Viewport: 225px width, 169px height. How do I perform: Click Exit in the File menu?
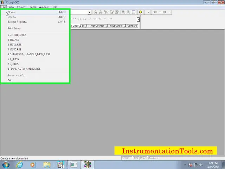coord(35,80)
